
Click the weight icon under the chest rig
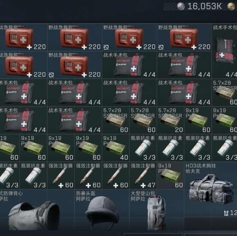[226, 213]
